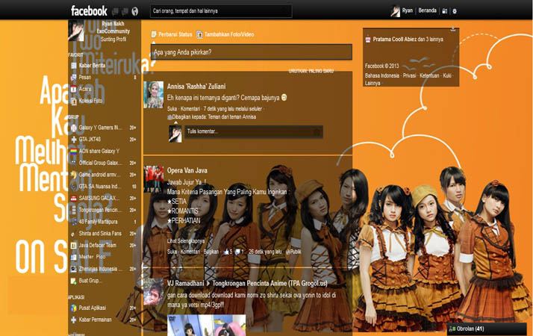Click VJ Ramadhani's profile picture
Viewport: 533px width, 336px height.
click(153, 292)
